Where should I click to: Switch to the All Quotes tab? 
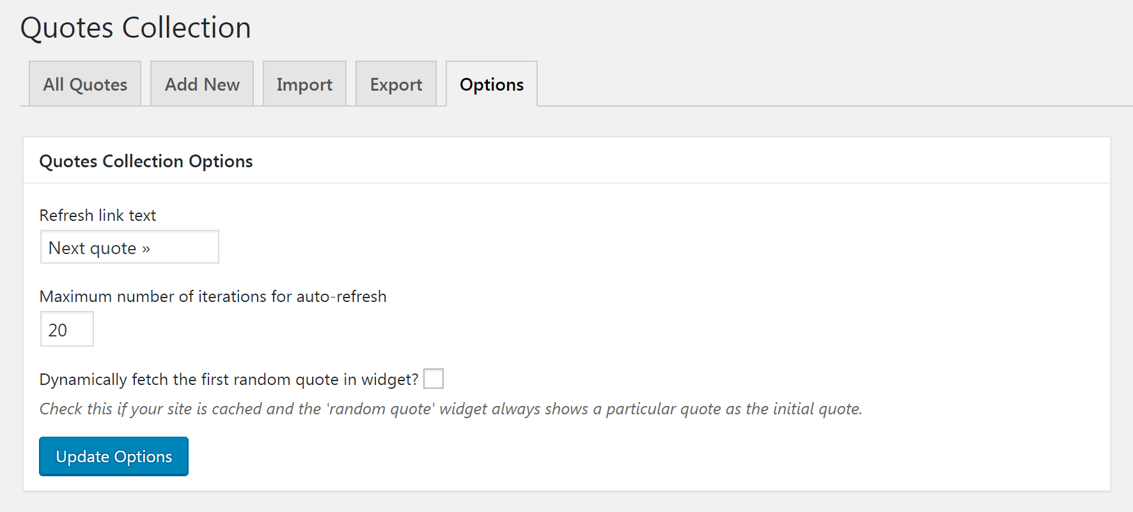pos(84,84)
